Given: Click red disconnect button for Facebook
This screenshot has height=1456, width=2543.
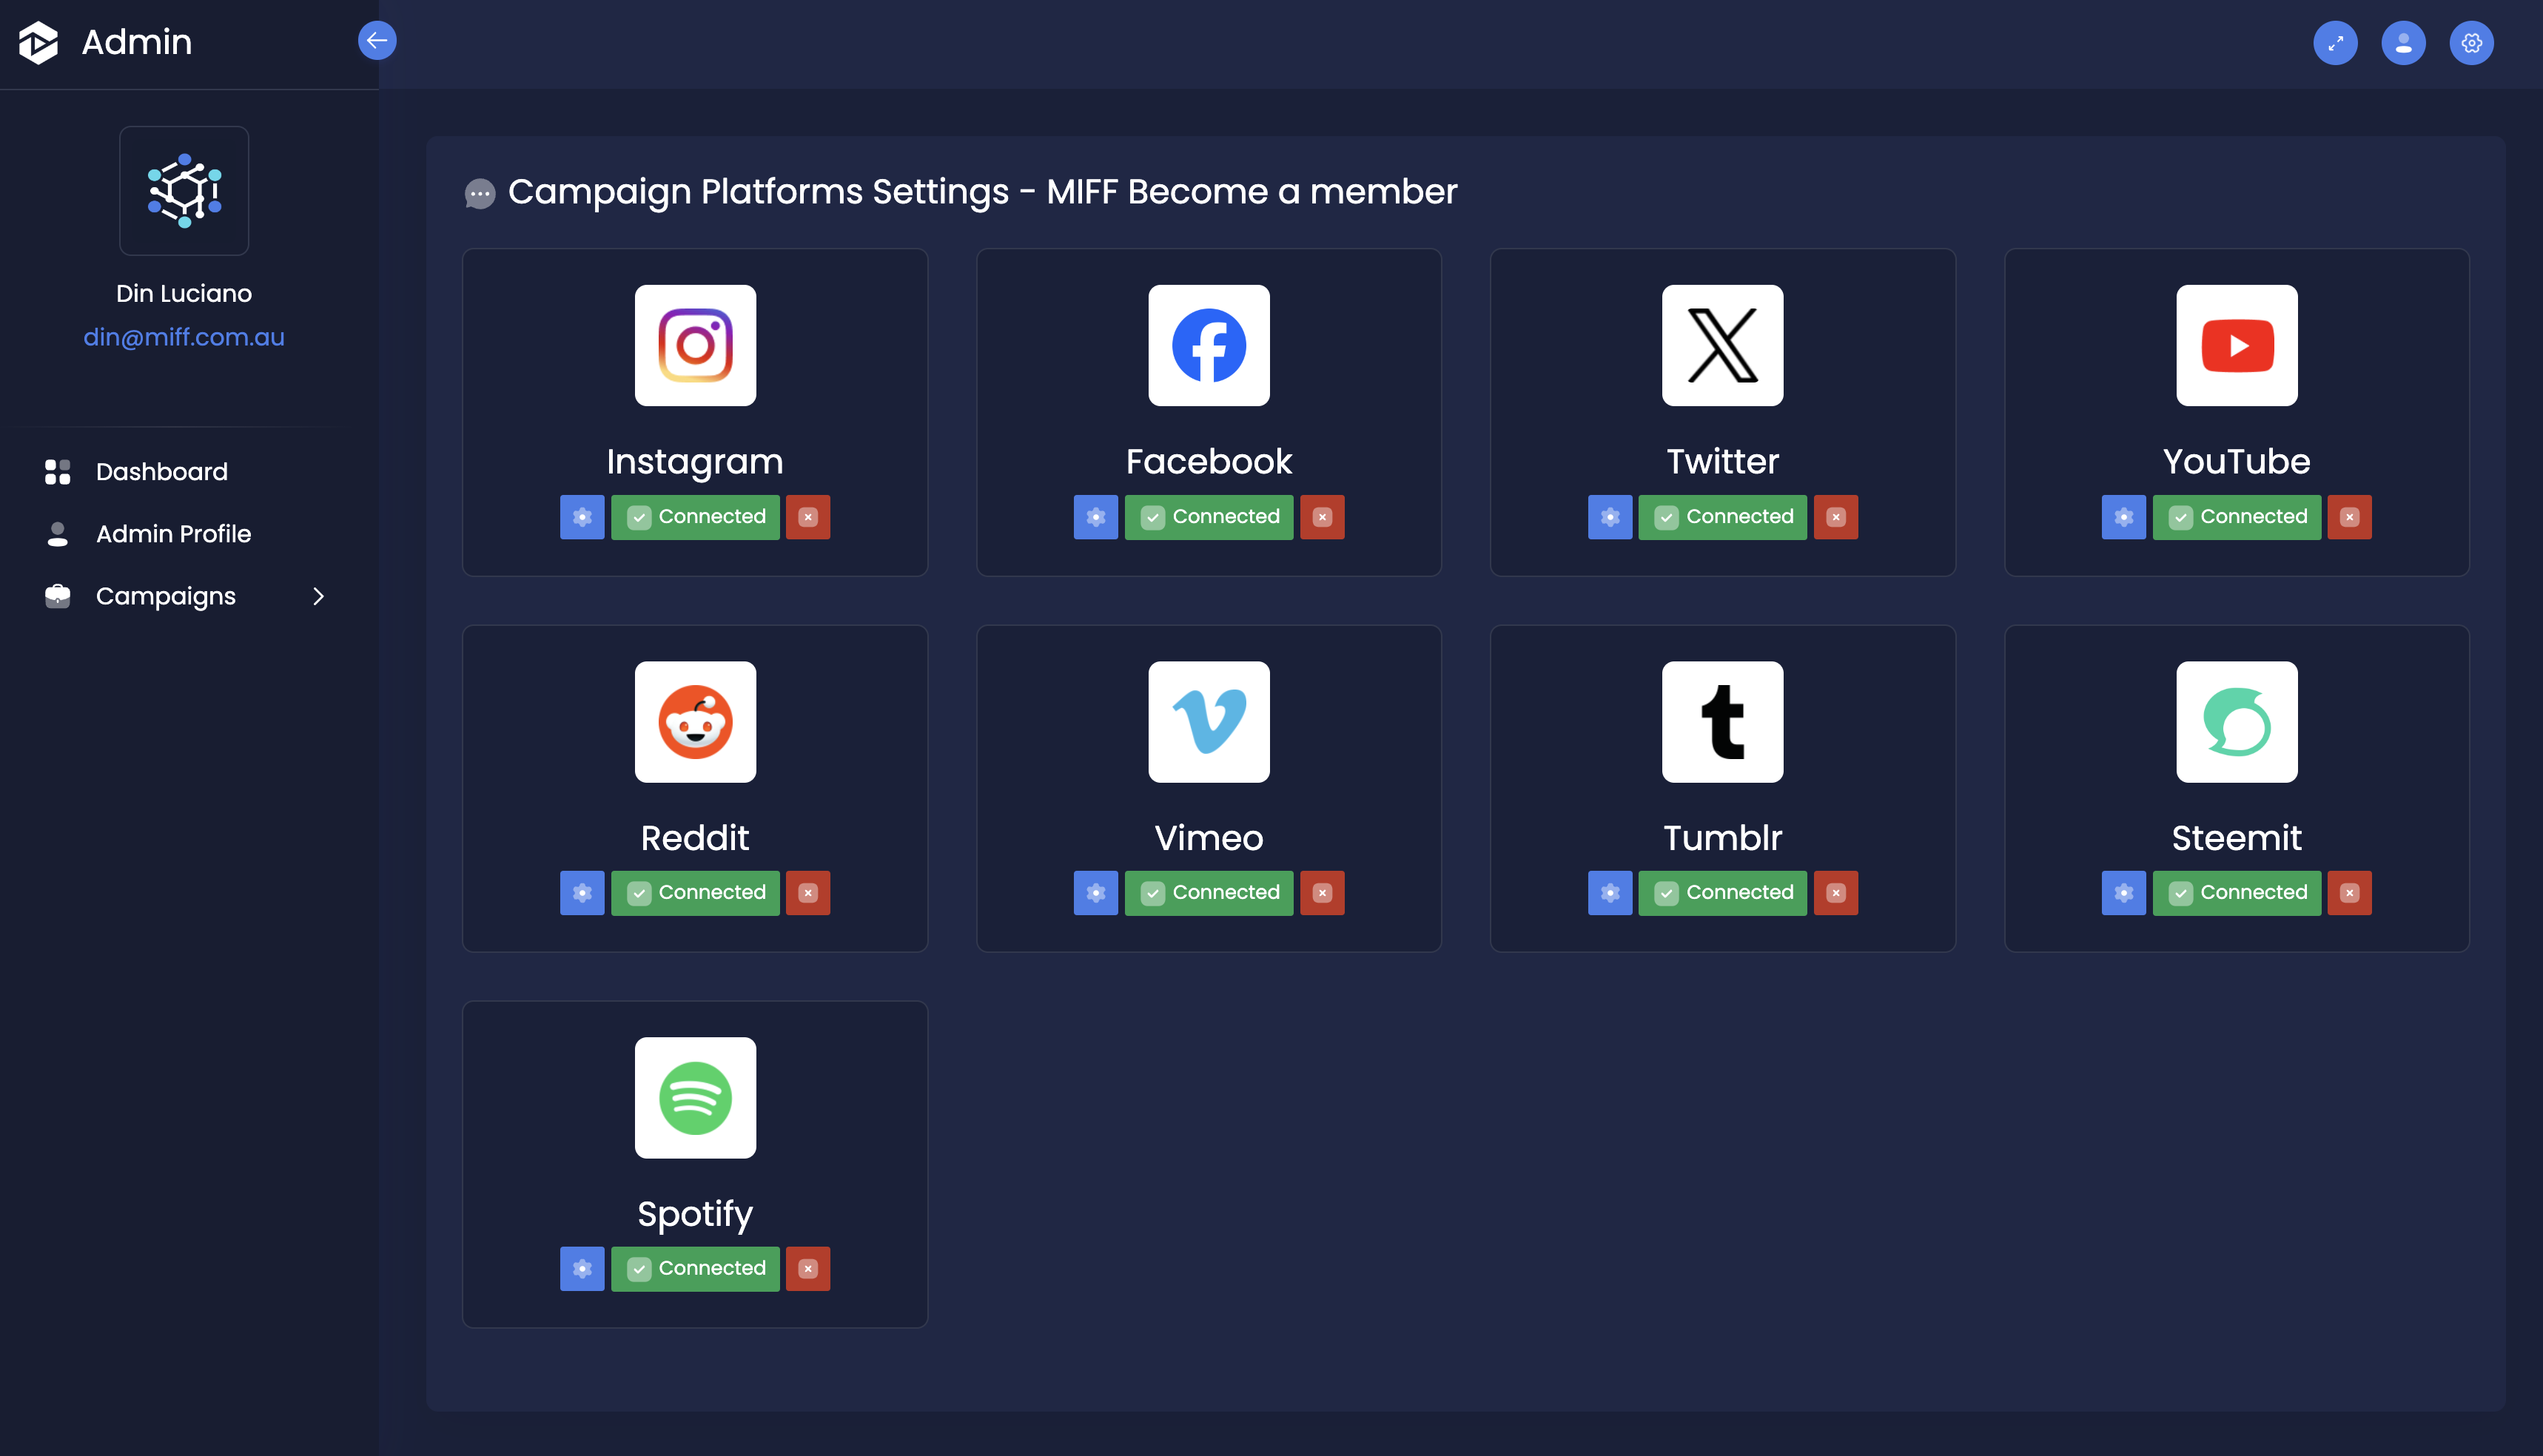Looking at the screenshot, I should [x=1322, y=517].
